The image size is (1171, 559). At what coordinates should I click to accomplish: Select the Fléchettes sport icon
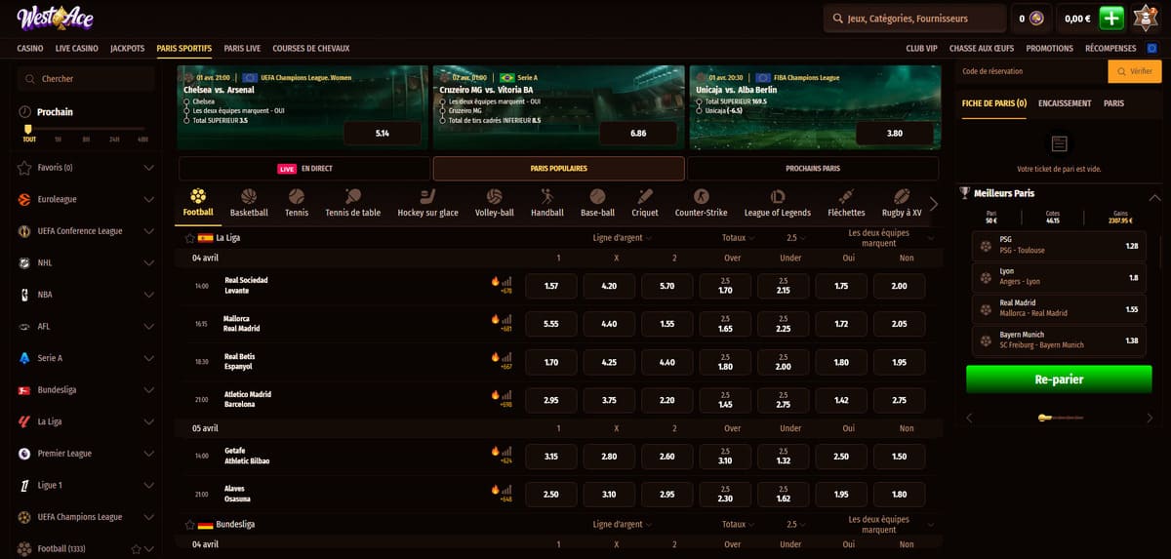(846, 196)
